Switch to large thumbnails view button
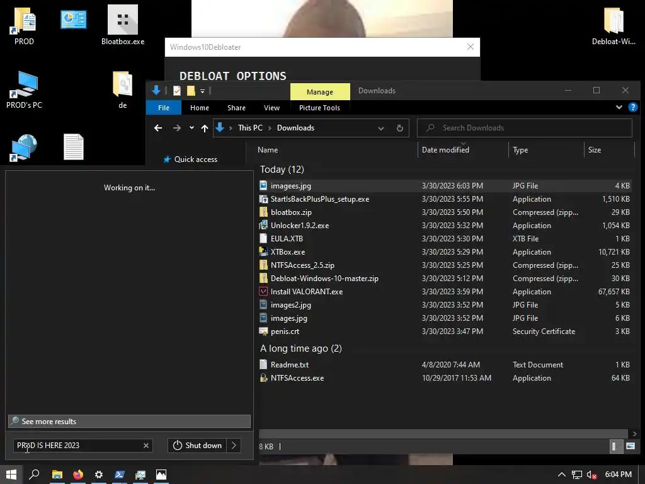Image resolution: width=645 pixels, height=484 pixels. click(x=630, y=446)
